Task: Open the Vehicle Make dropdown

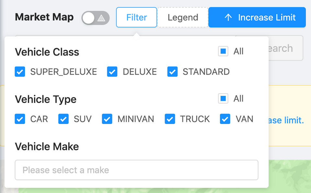Action: click(136, 170)
